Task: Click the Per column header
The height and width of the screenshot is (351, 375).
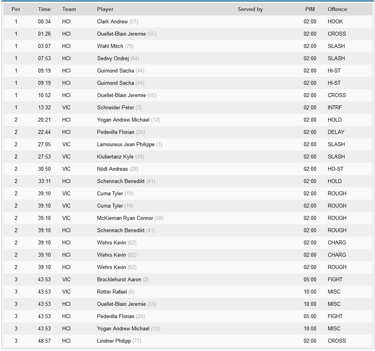Action: coord(16,9)
